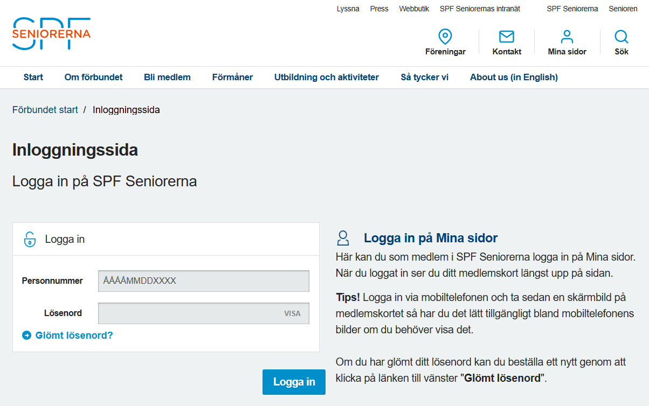The height and width of the screenshot is (406, 649).
Task: Click the SPF Seniorerna logo
Action: [51, 33]
